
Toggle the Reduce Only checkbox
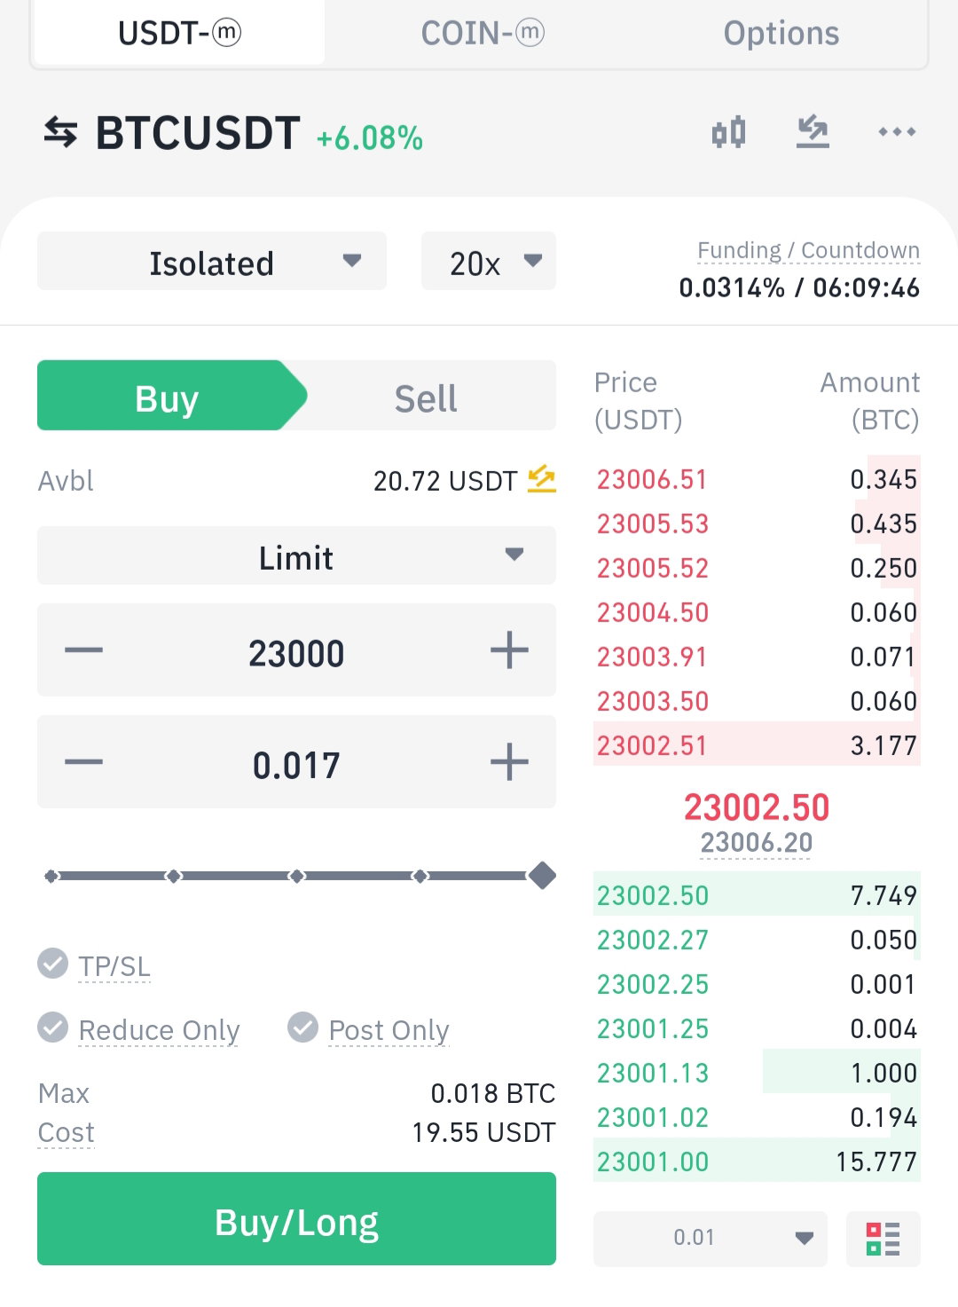tap(53, 1027)
